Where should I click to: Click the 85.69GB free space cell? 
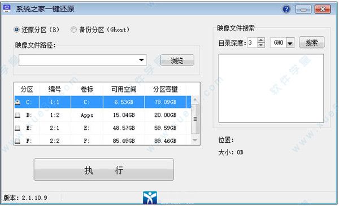tap(124, 141)
